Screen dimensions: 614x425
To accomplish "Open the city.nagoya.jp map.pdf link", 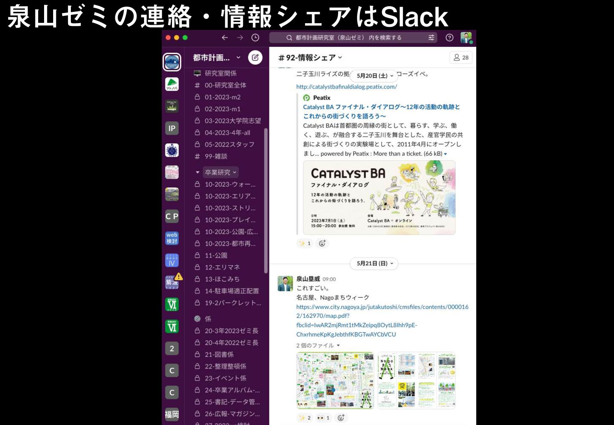I will [x=382, y=320].
